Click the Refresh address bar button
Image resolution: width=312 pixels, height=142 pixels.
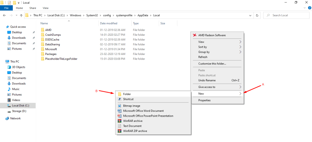(x=257, y=15)
